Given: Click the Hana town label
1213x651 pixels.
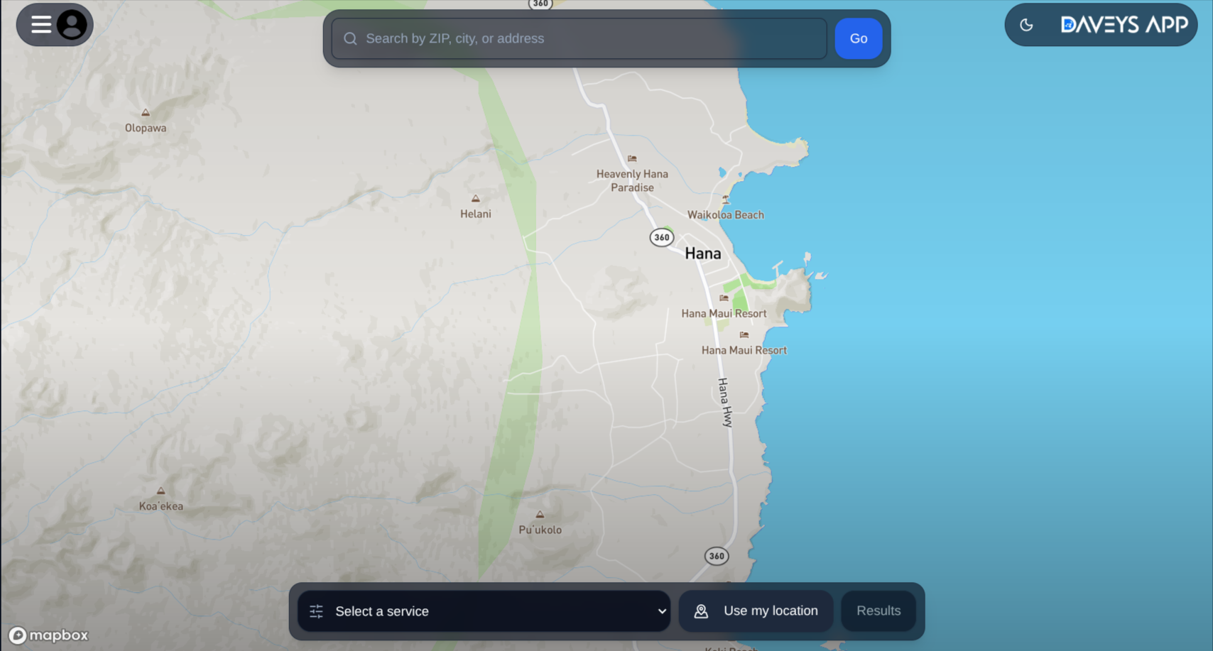Looking at the screenshot, I should (703, 253).
